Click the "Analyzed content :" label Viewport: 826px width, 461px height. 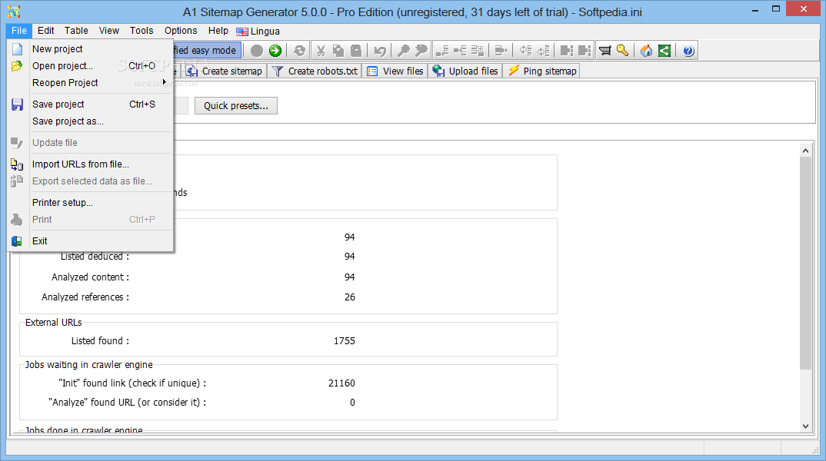(x=90, y=277)
